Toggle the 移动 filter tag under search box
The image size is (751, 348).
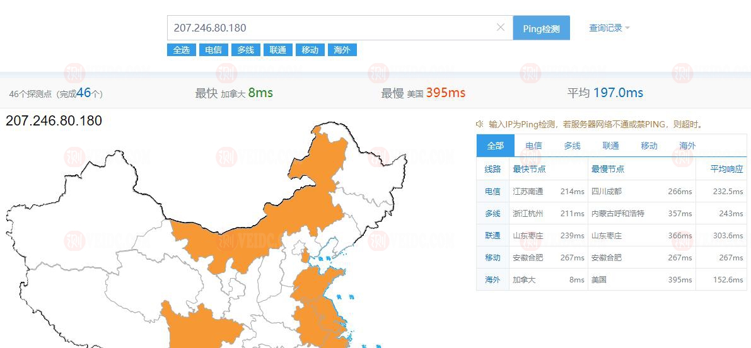point(310,50)
